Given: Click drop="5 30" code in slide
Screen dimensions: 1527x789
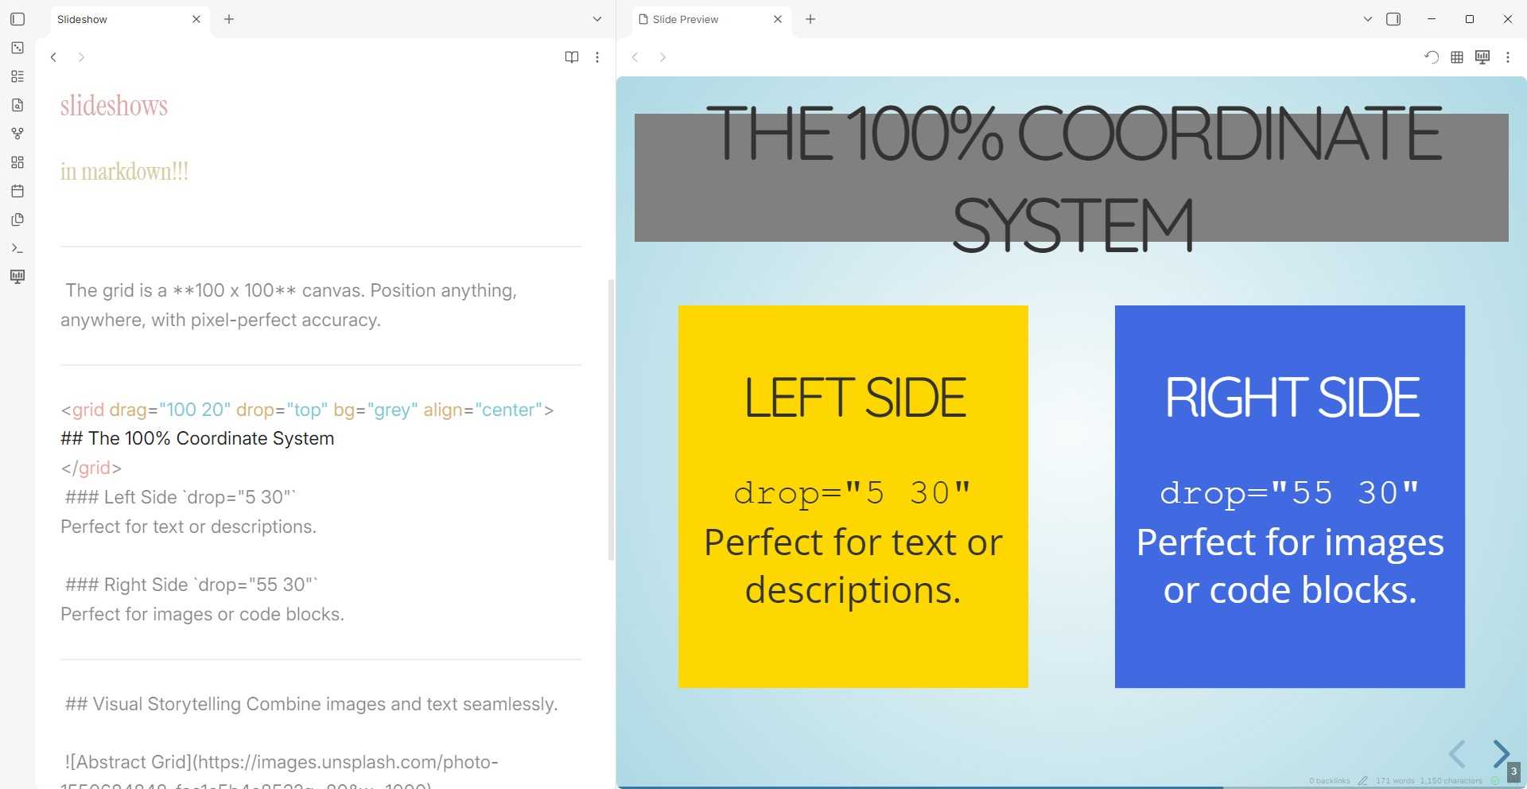Looking at the screenshot, I should [853, 493].
